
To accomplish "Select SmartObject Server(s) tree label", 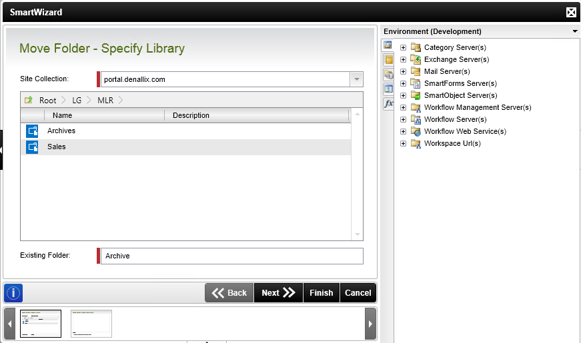I will (460, 95).
